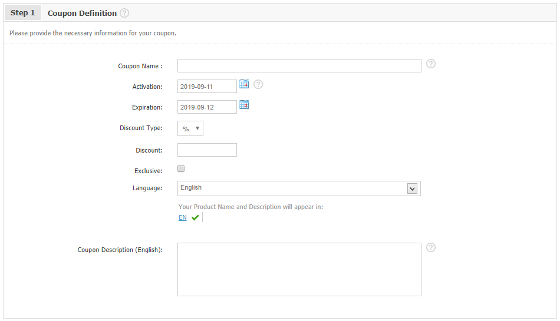Click help icon beside Coupon Definition heading

click(x=124, y=13)
